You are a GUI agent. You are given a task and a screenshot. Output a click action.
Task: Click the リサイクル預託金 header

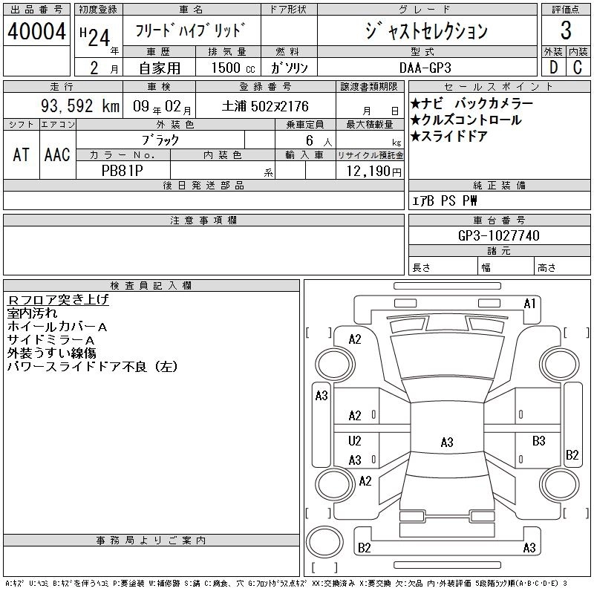[x=370, y=155]
